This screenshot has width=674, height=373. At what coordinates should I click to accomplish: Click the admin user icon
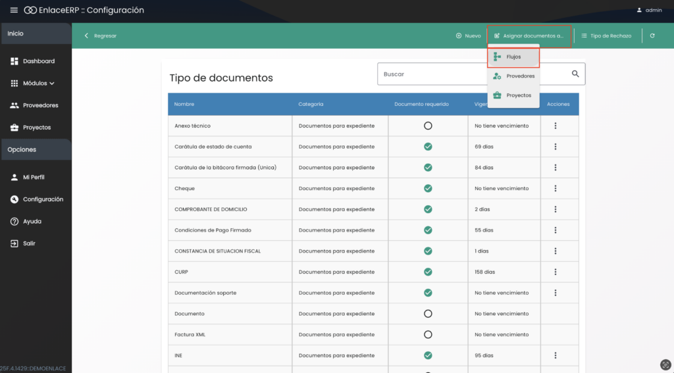pyautogui.click(x=639, y=11)
